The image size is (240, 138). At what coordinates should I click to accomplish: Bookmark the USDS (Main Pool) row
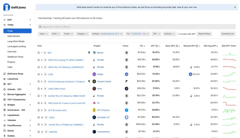tap(39, 89)
